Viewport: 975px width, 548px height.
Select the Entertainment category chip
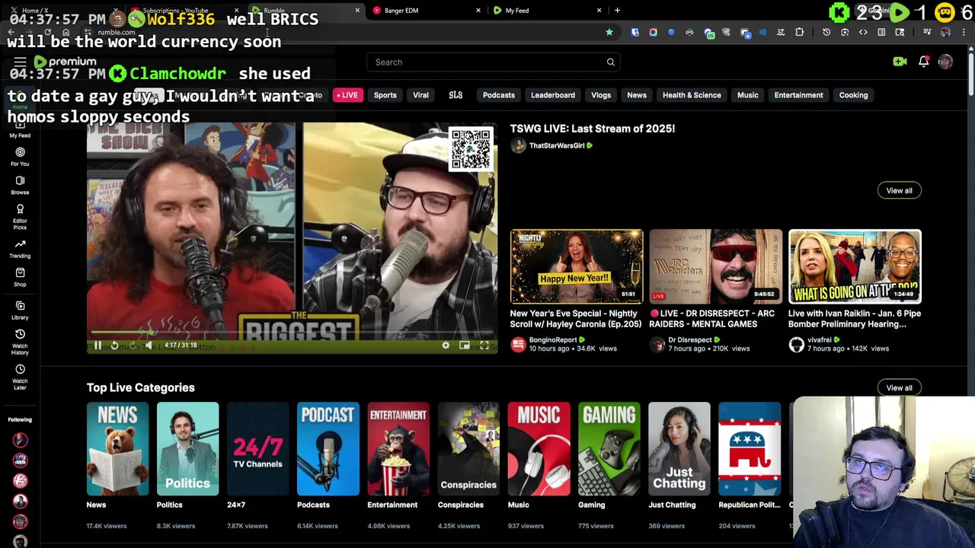(x=798, y=95)
